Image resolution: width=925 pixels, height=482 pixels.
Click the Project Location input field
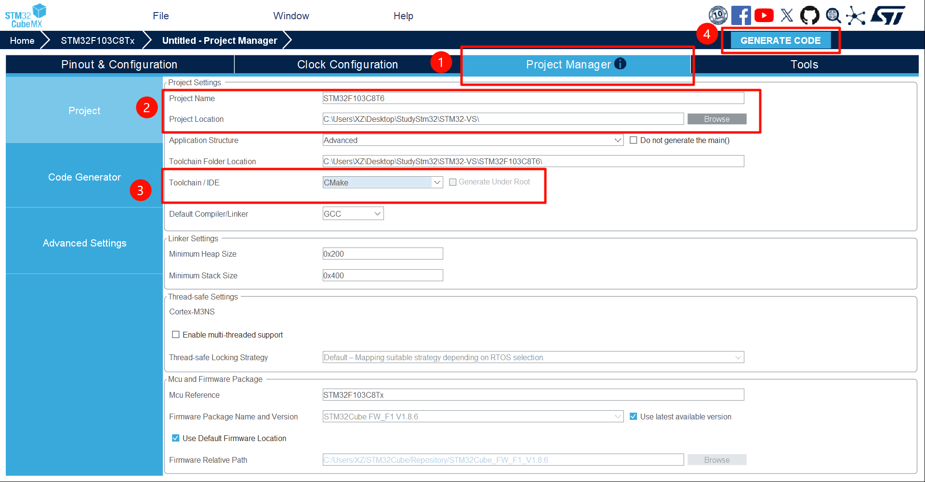(503, 119)
